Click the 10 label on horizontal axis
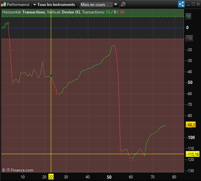Screen dimensions: 201x181 [23, 177]
